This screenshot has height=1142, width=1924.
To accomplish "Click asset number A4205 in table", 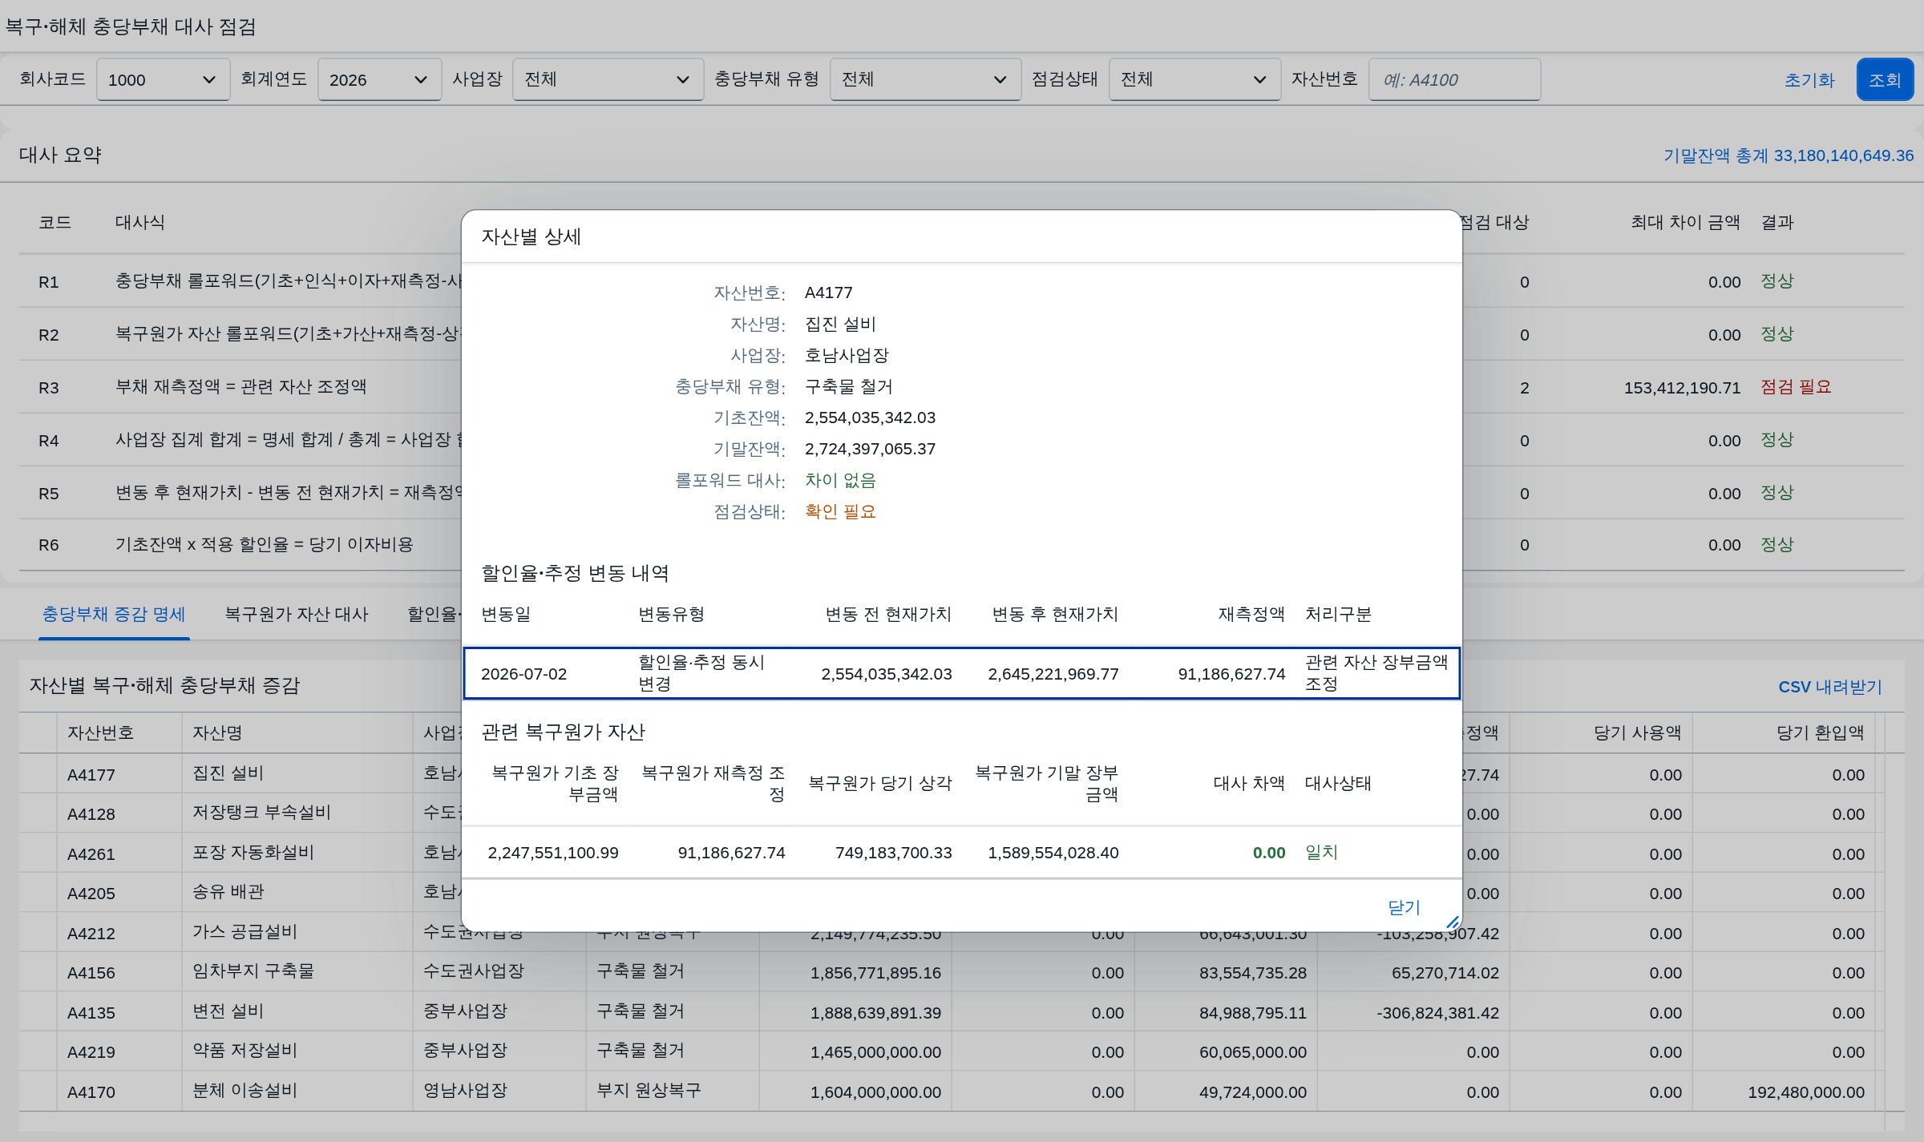I will (91, 894).
